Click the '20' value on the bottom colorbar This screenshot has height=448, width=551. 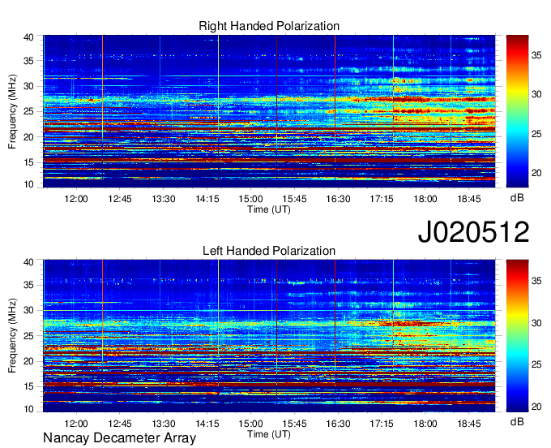(536, 407)
